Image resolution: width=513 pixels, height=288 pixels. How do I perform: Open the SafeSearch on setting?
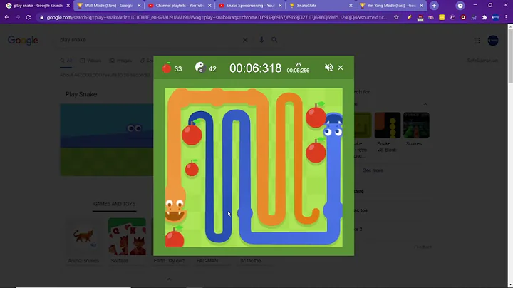(x=482, y=61)
